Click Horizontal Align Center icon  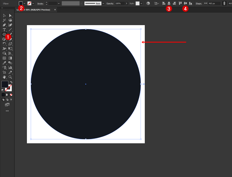coord(169,3)
